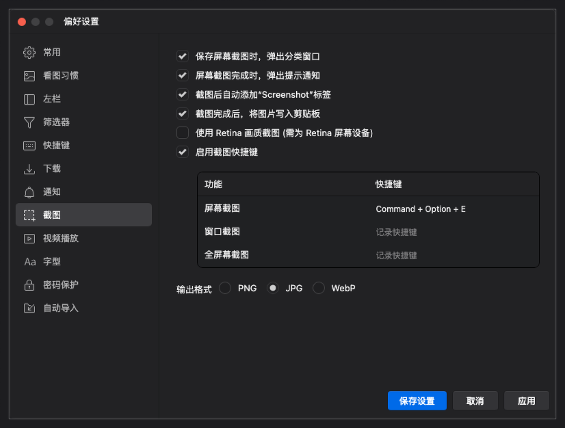Enable the Retina 画质截图 checkbox
565x428 pixels.
pos(182,133)
